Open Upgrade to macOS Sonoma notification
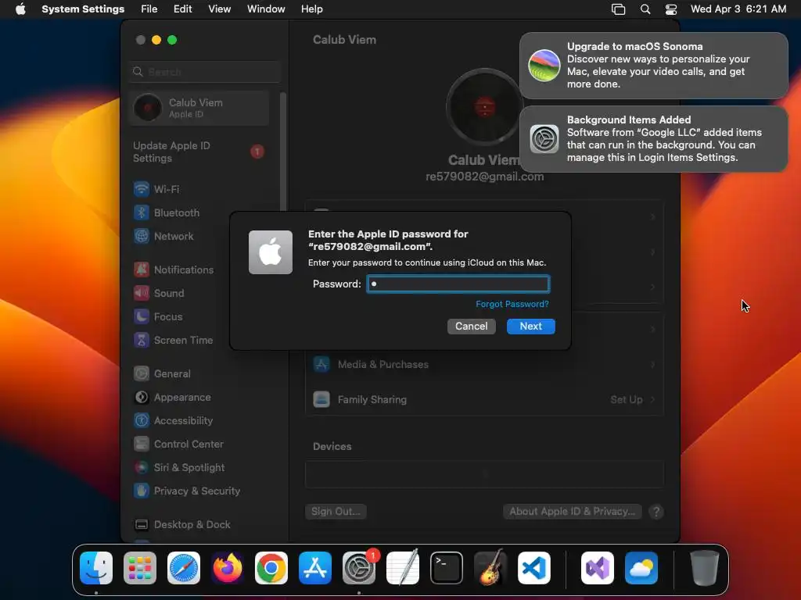 click(654, 66)
